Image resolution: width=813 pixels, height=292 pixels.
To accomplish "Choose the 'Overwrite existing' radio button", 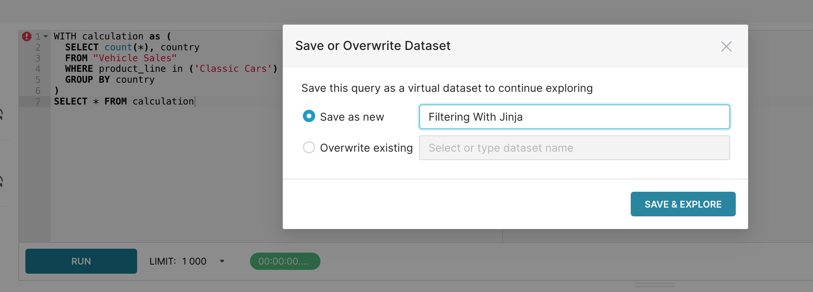I will [309, 147].
